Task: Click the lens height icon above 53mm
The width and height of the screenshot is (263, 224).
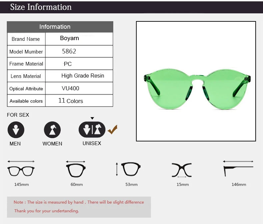Action: click(x=129, y=169)
